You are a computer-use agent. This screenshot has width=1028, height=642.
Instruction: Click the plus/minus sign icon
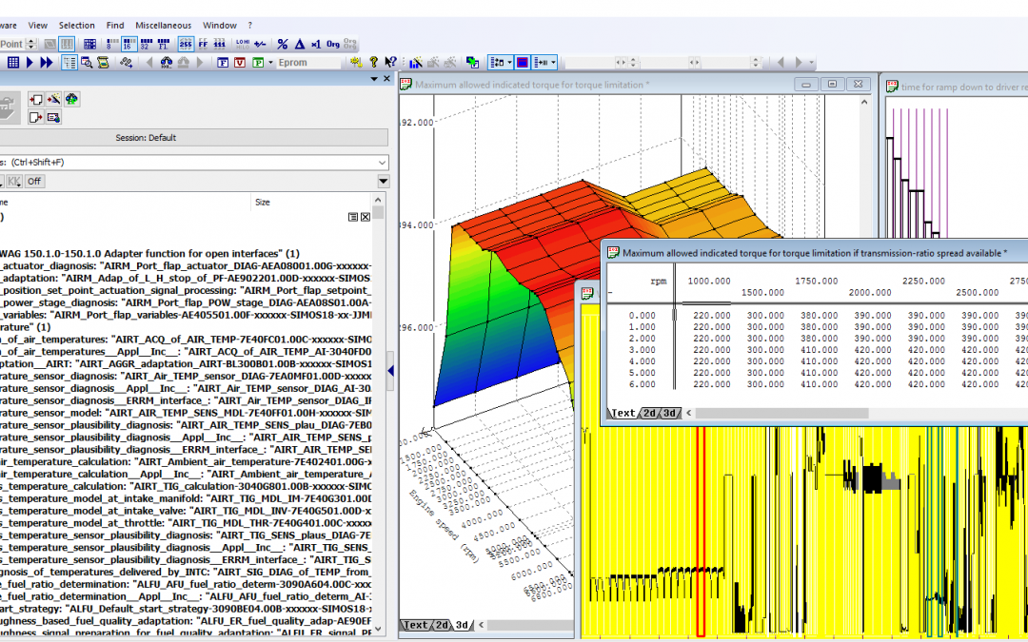click(x=260, y=44)
